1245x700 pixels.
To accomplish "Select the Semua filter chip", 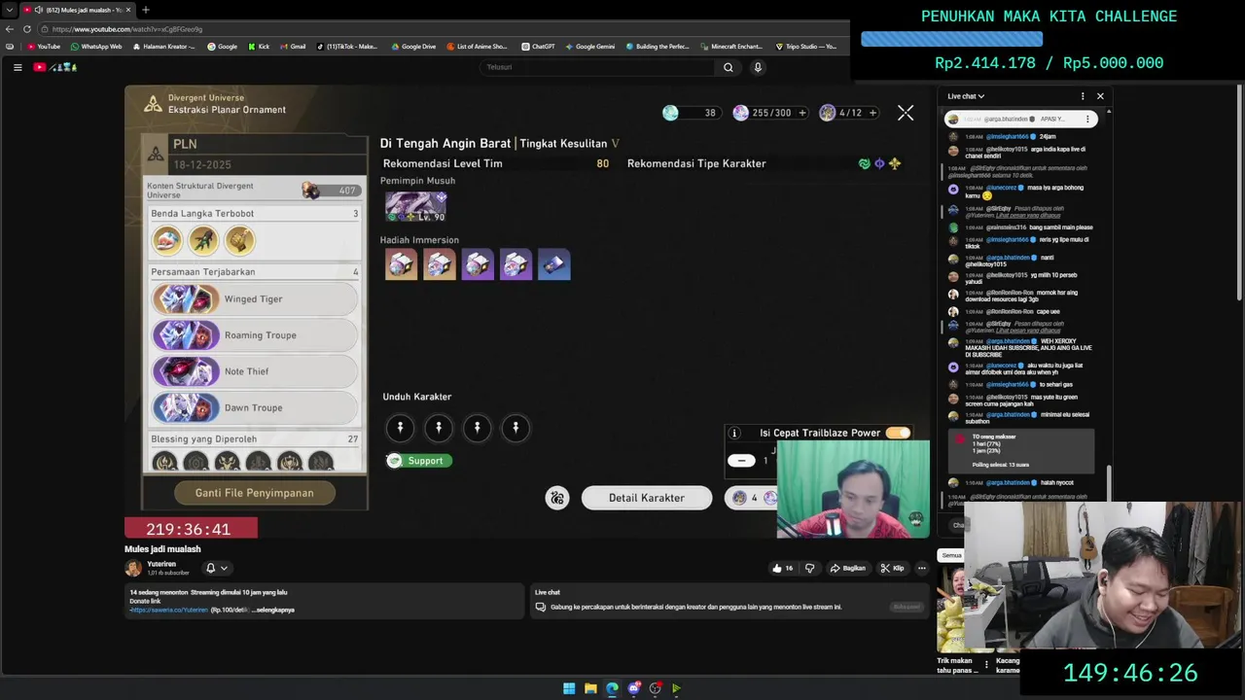I will (x=951, y=555).
